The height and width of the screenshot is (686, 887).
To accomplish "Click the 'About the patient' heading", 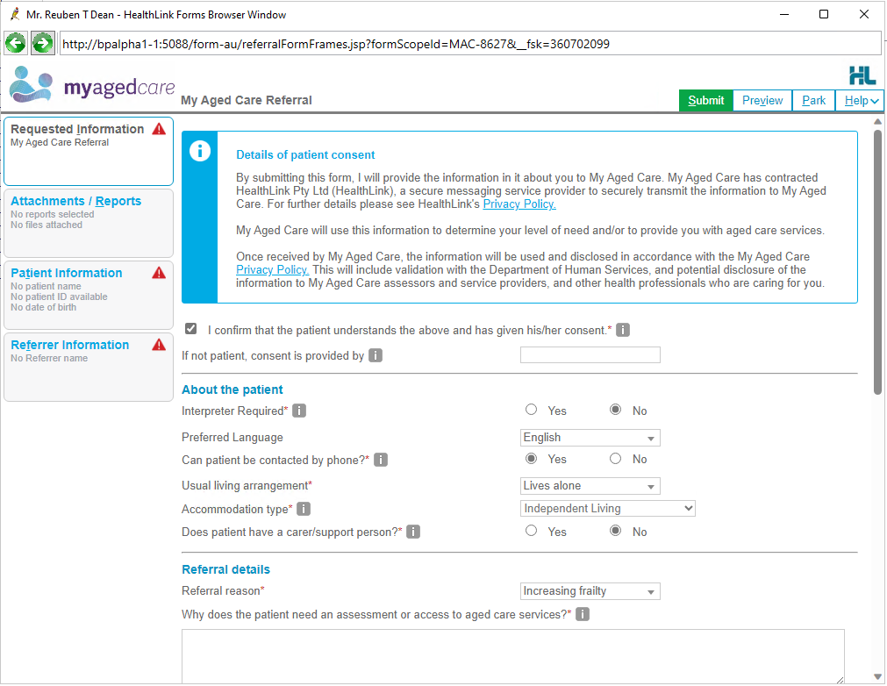I will click(x=232, y=389).
